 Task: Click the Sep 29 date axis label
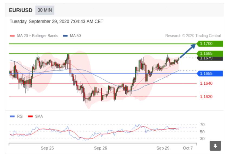(163, 148)
